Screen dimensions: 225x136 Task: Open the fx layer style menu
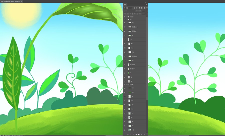(130, 135)
